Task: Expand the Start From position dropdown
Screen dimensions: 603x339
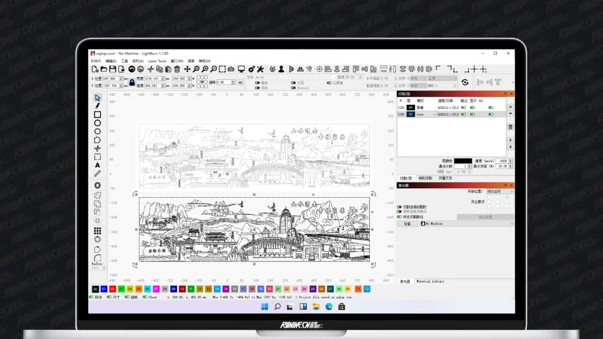Action: point(499,191)
